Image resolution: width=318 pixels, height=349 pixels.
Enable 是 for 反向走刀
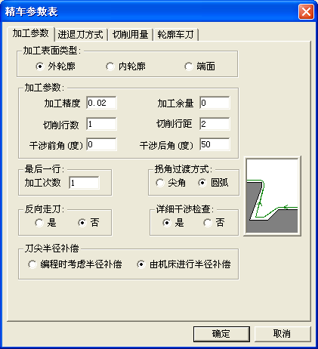pos(45,223)
